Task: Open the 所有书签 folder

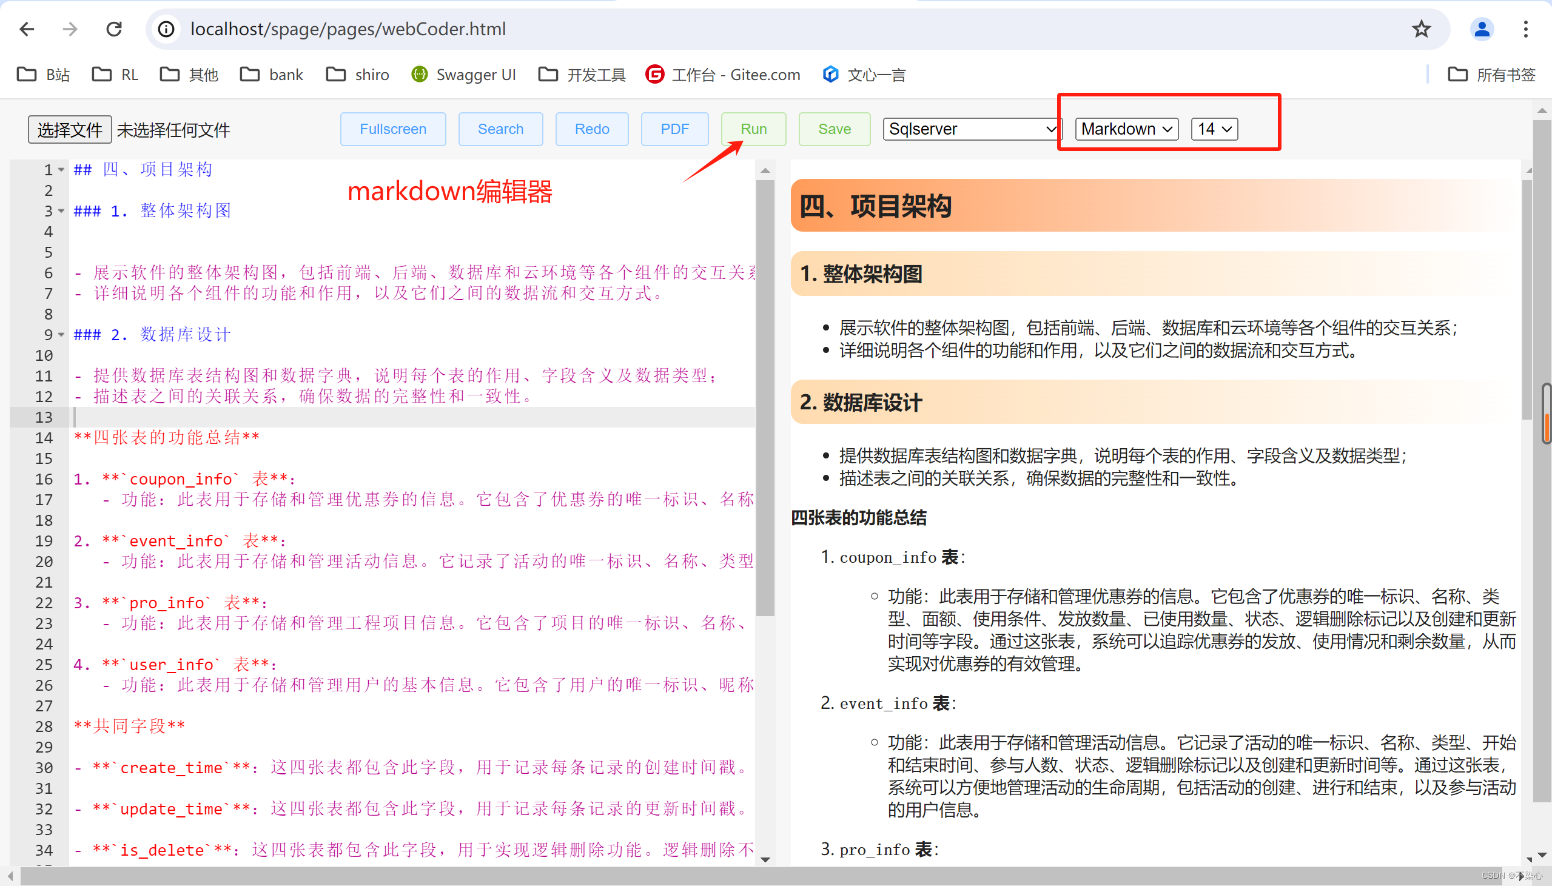Action: 1491,75
